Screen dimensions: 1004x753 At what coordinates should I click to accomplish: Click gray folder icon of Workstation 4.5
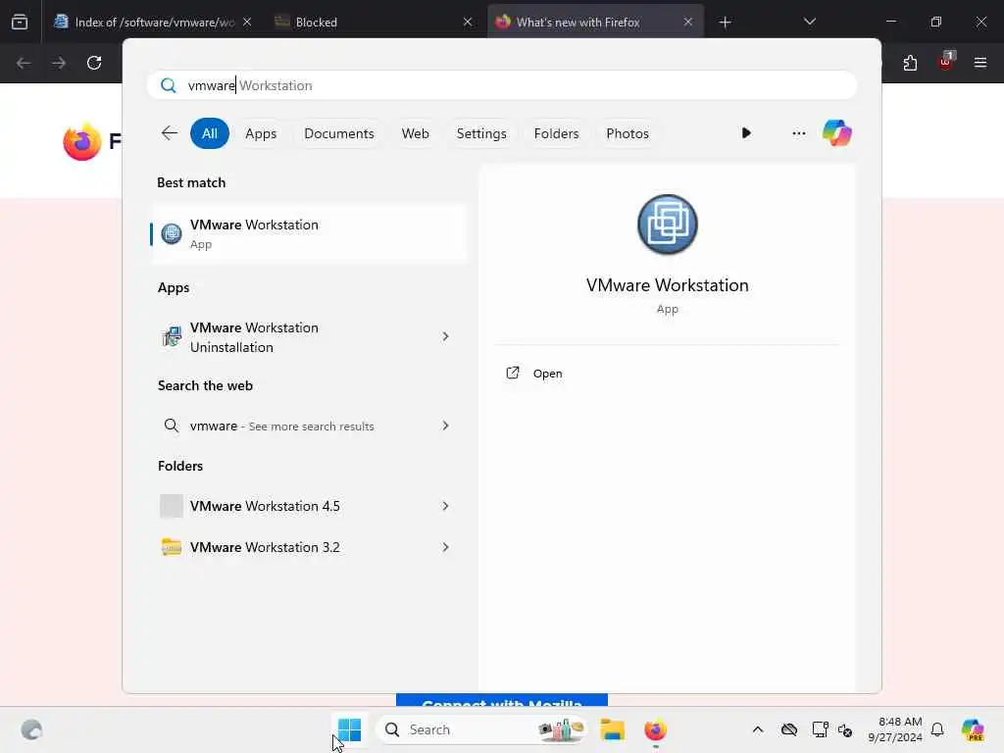pyautogui.click(x=171, y=506)
